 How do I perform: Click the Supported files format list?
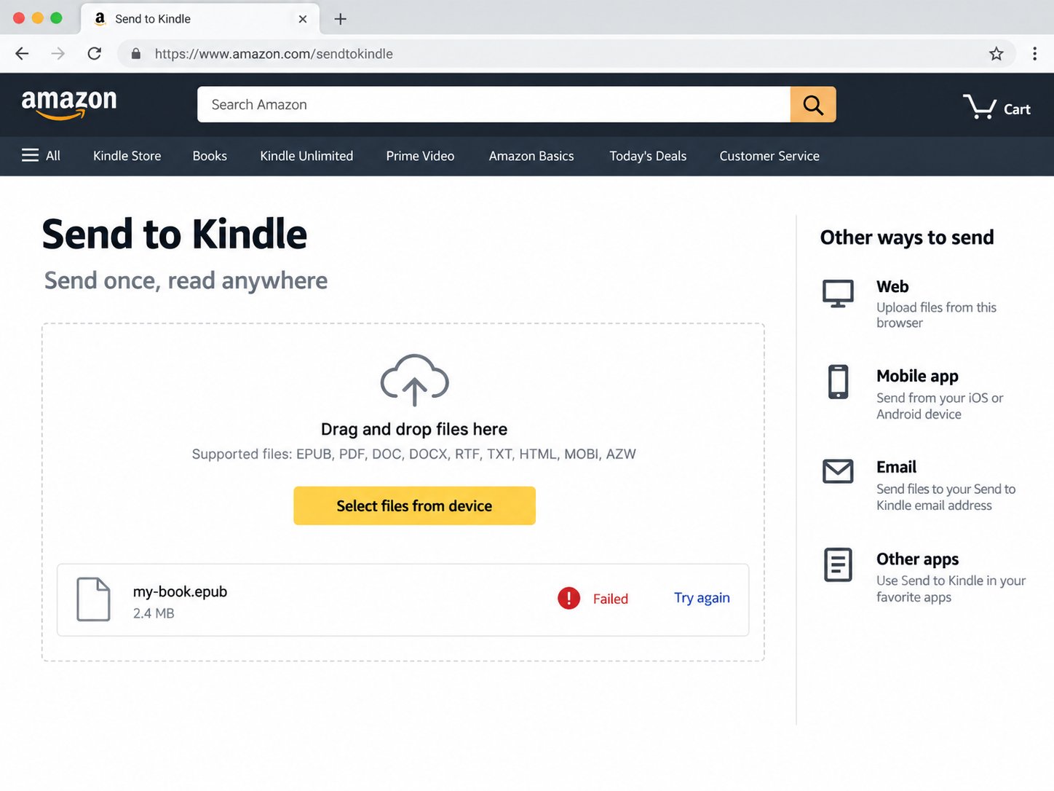(413, 454)
